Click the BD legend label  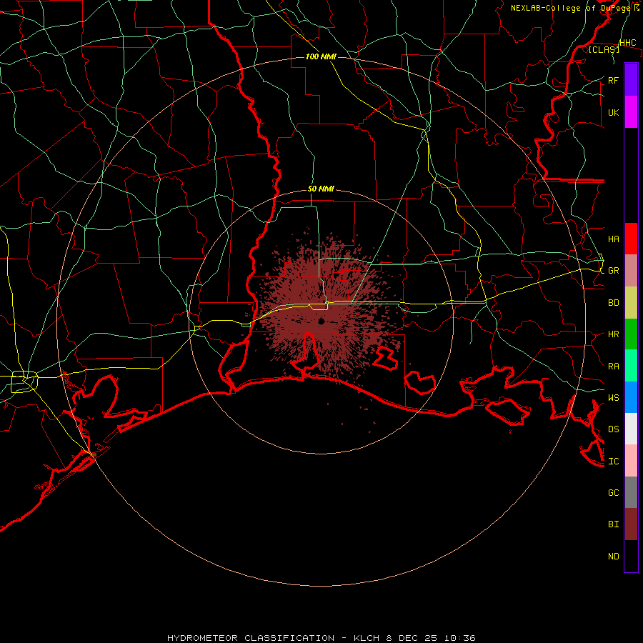click(613, 303)
